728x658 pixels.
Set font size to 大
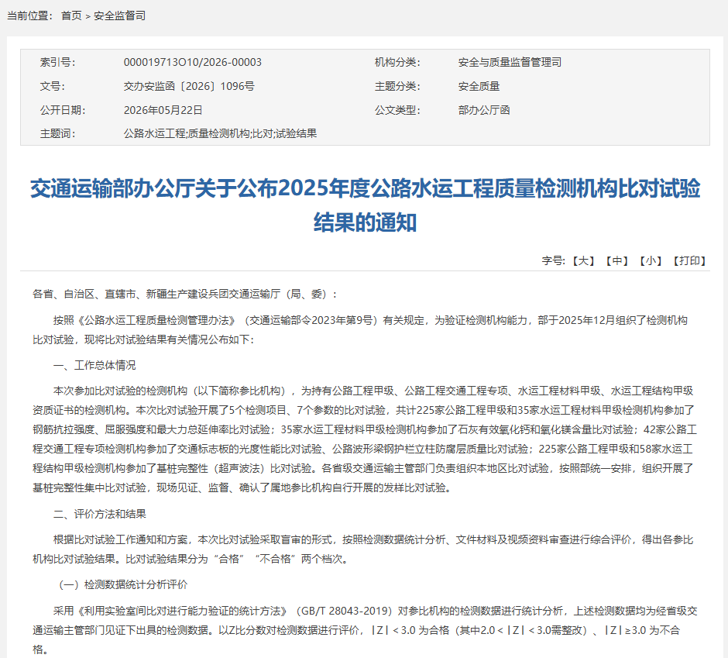583,260
